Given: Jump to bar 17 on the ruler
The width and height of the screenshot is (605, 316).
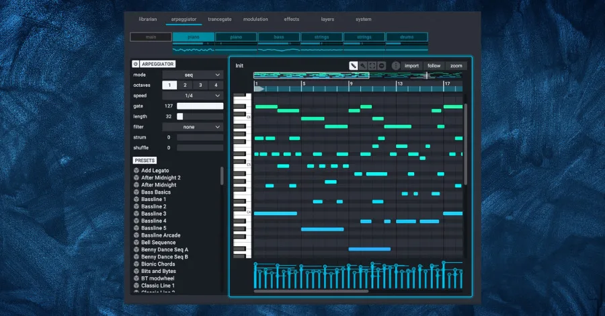Looking at the screenshot, I should point(447,84).
